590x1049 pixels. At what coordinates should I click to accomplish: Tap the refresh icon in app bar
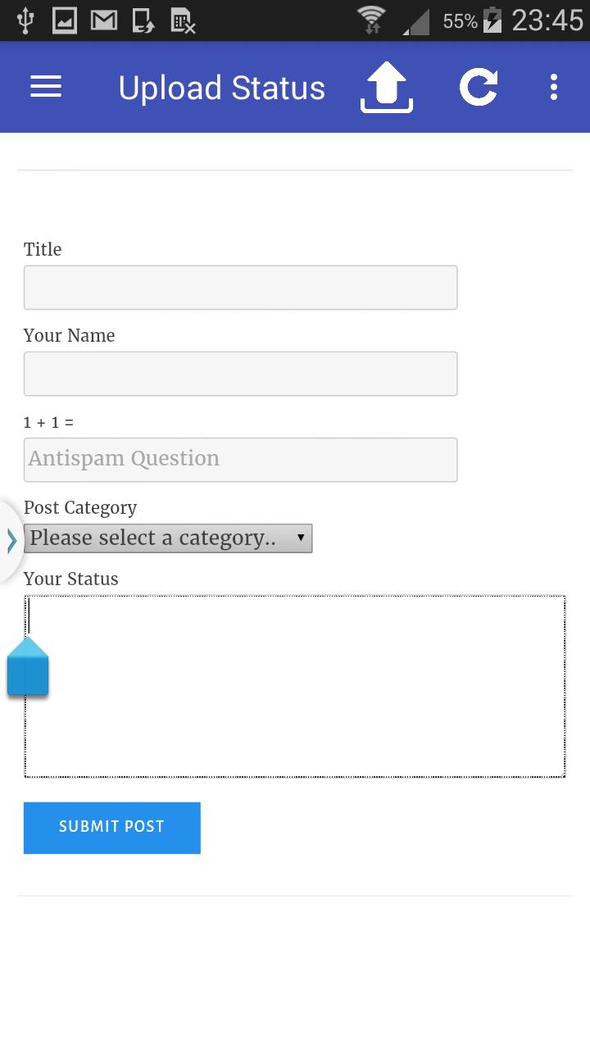pyautogui.click(x=479, y=88)
